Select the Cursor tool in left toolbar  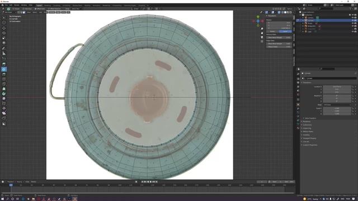[x=4, y=22]
